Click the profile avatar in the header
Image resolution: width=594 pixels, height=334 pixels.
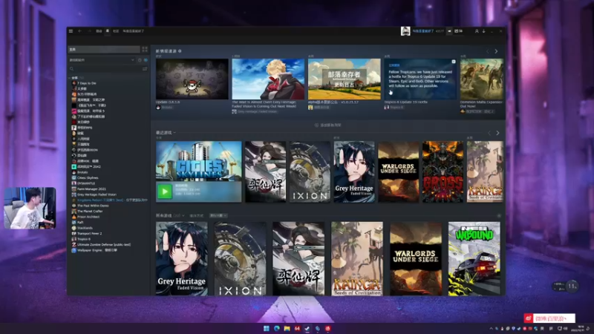405,31
